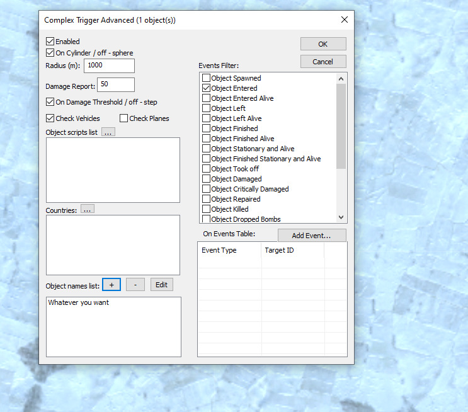Check Object Killed in Events Filter
This screenshot has height=412, width=468.
(207, 209)
